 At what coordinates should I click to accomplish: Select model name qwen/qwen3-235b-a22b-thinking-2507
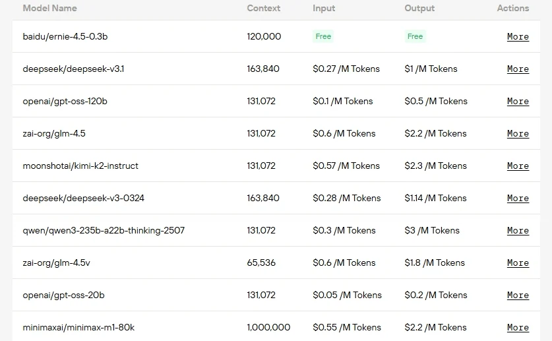click(104, 230)
